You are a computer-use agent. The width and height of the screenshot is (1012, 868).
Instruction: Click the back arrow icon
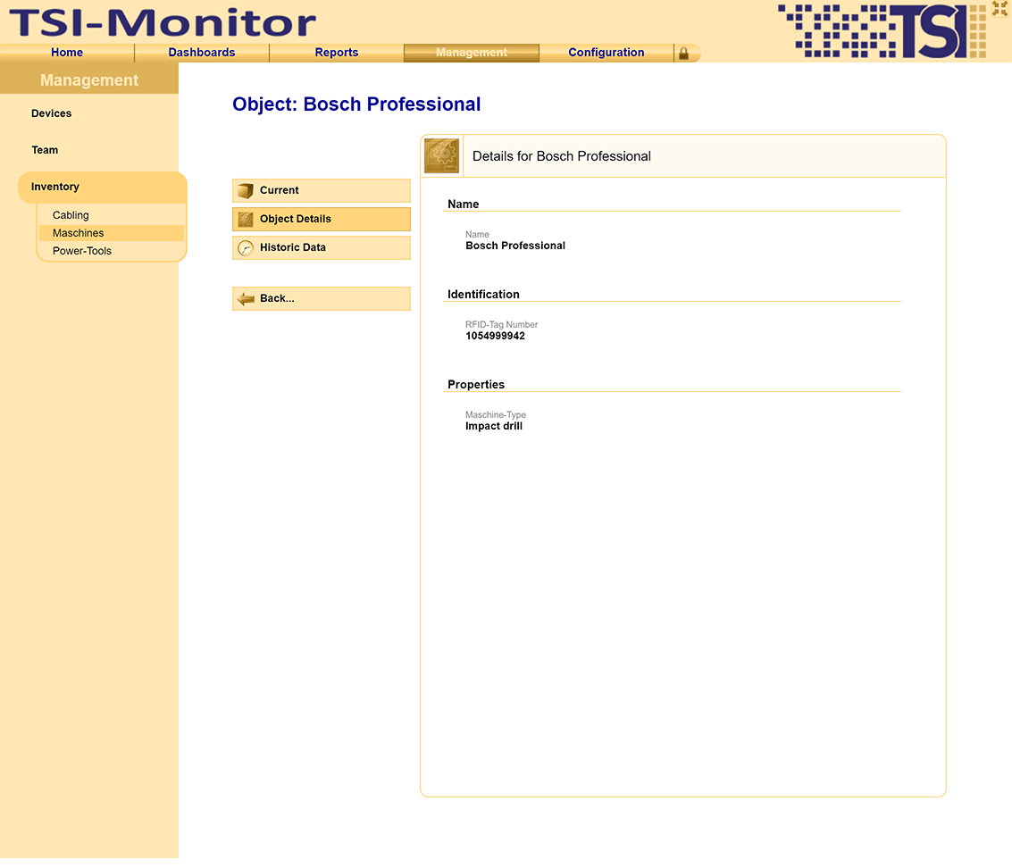[x=246, y=299]
